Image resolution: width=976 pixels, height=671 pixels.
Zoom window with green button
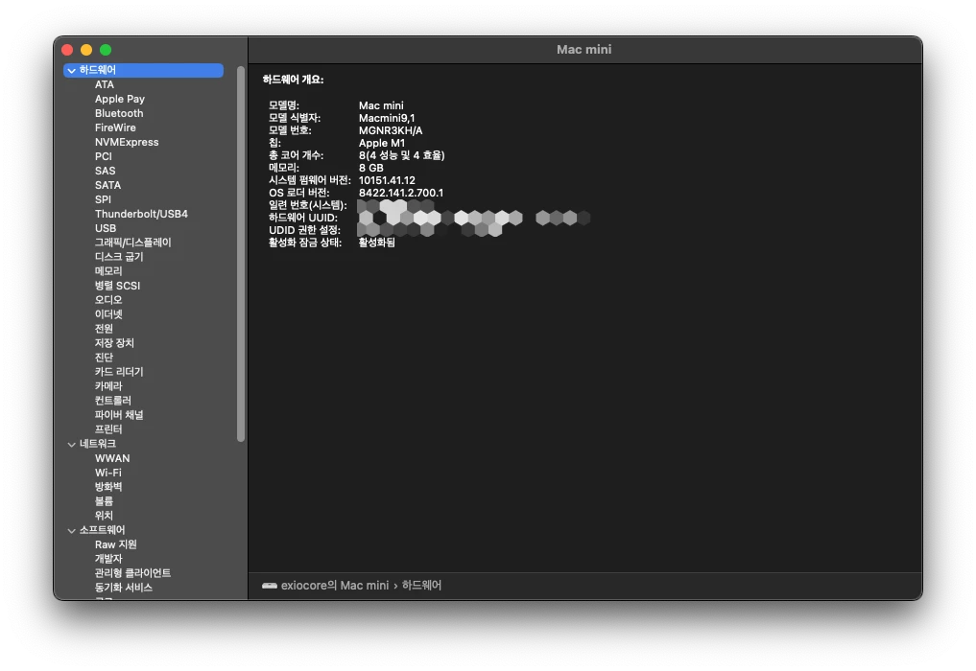[106, 50]
